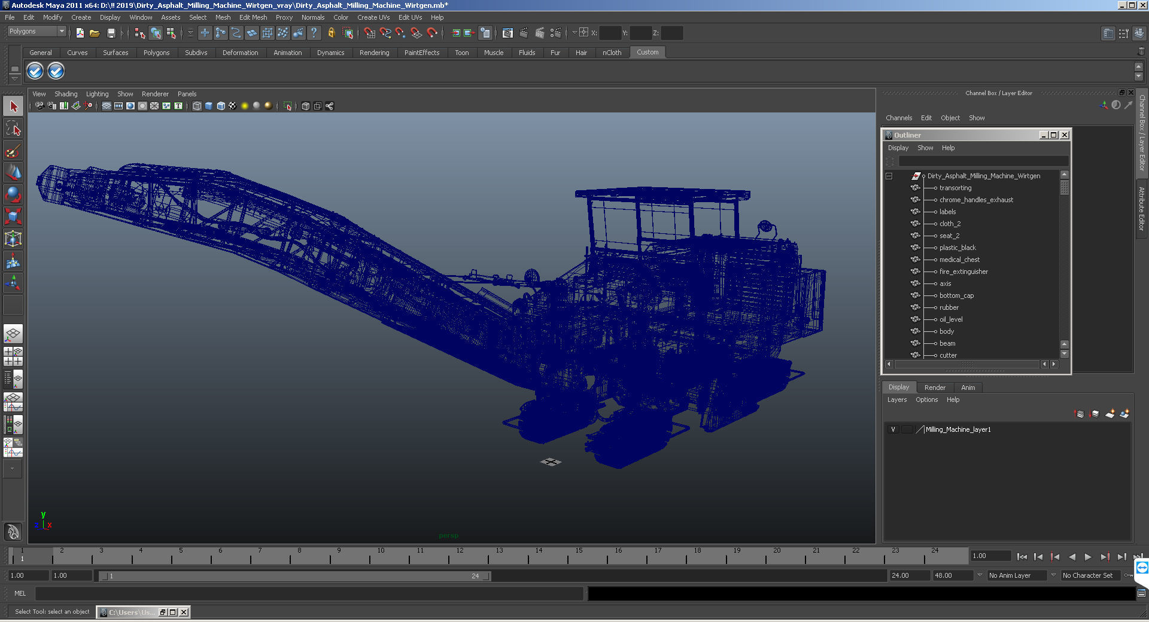Switch to the Rendering shelf tab
The image size is (1149, 622).
[374, 53]
